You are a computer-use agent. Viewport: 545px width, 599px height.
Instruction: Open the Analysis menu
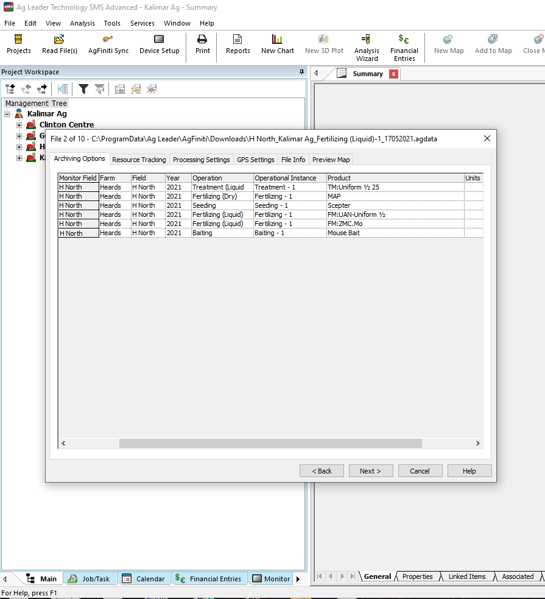[x=82, y=23]
